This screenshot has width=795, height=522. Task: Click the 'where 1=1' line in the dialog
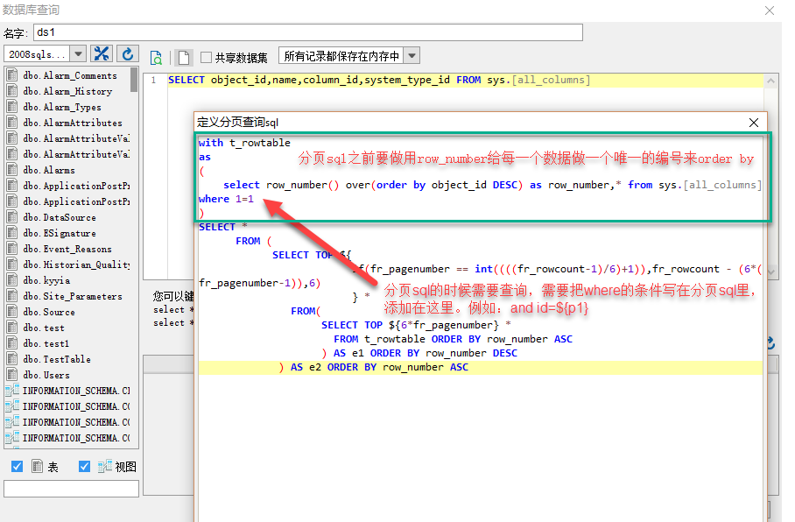pos(226,199)
